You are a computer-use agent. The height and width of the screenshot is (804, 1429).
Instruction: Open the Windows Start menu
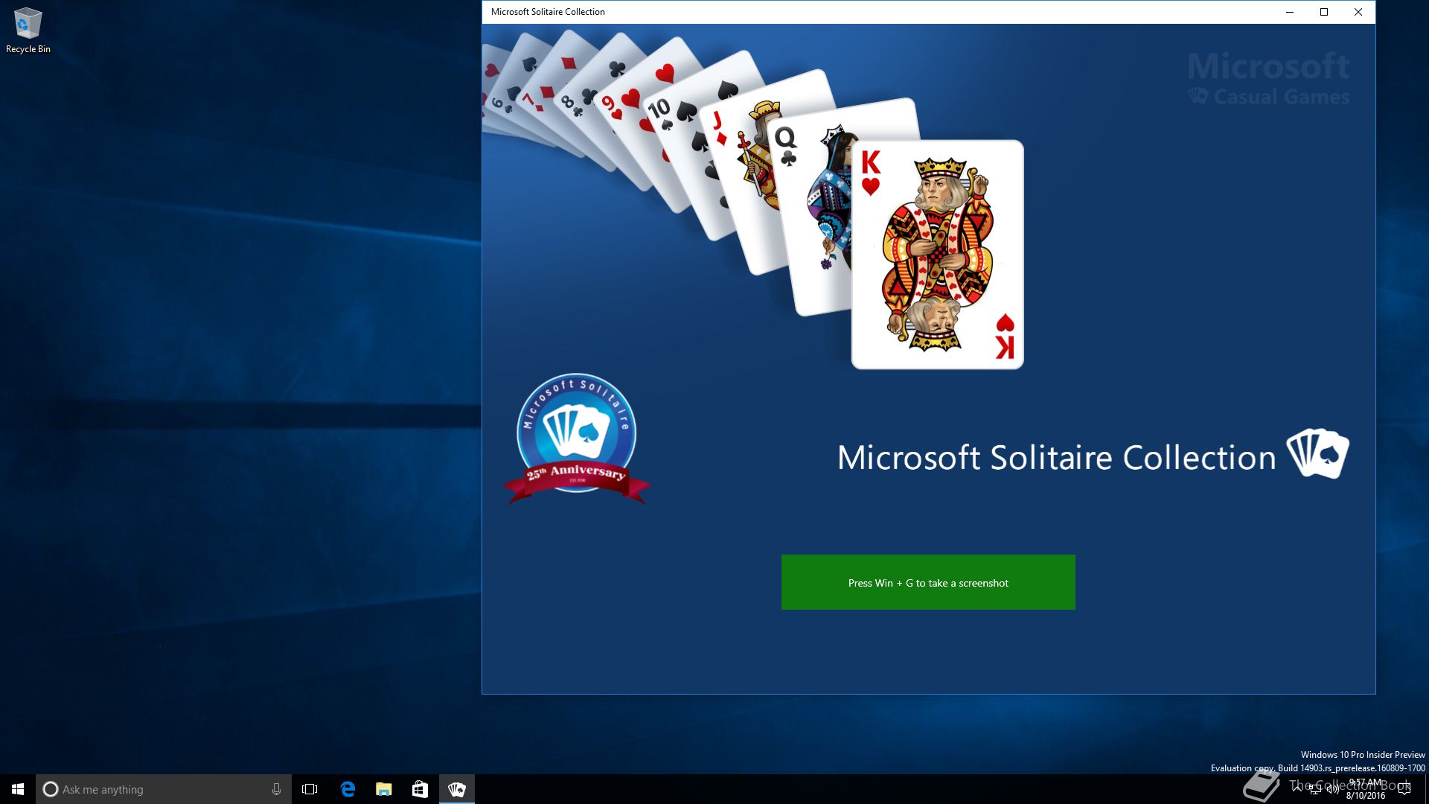pyautogui.click(x=18, y=789)
